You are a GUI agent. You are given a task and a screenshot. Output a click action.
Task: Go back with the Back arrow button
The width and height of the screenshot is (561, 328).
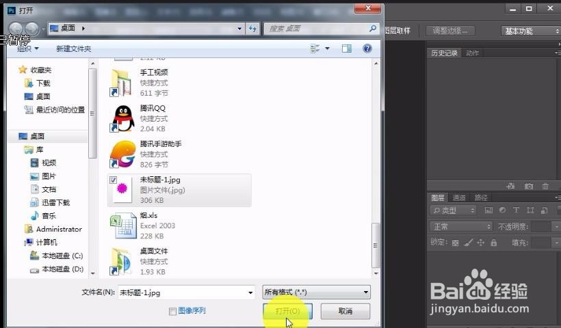tap(16, 28)
